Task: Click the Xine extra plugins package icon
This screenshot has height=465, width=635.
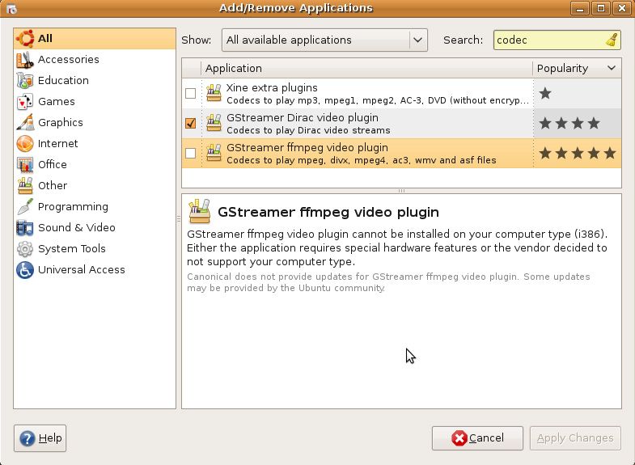Action: coord(214,93)
